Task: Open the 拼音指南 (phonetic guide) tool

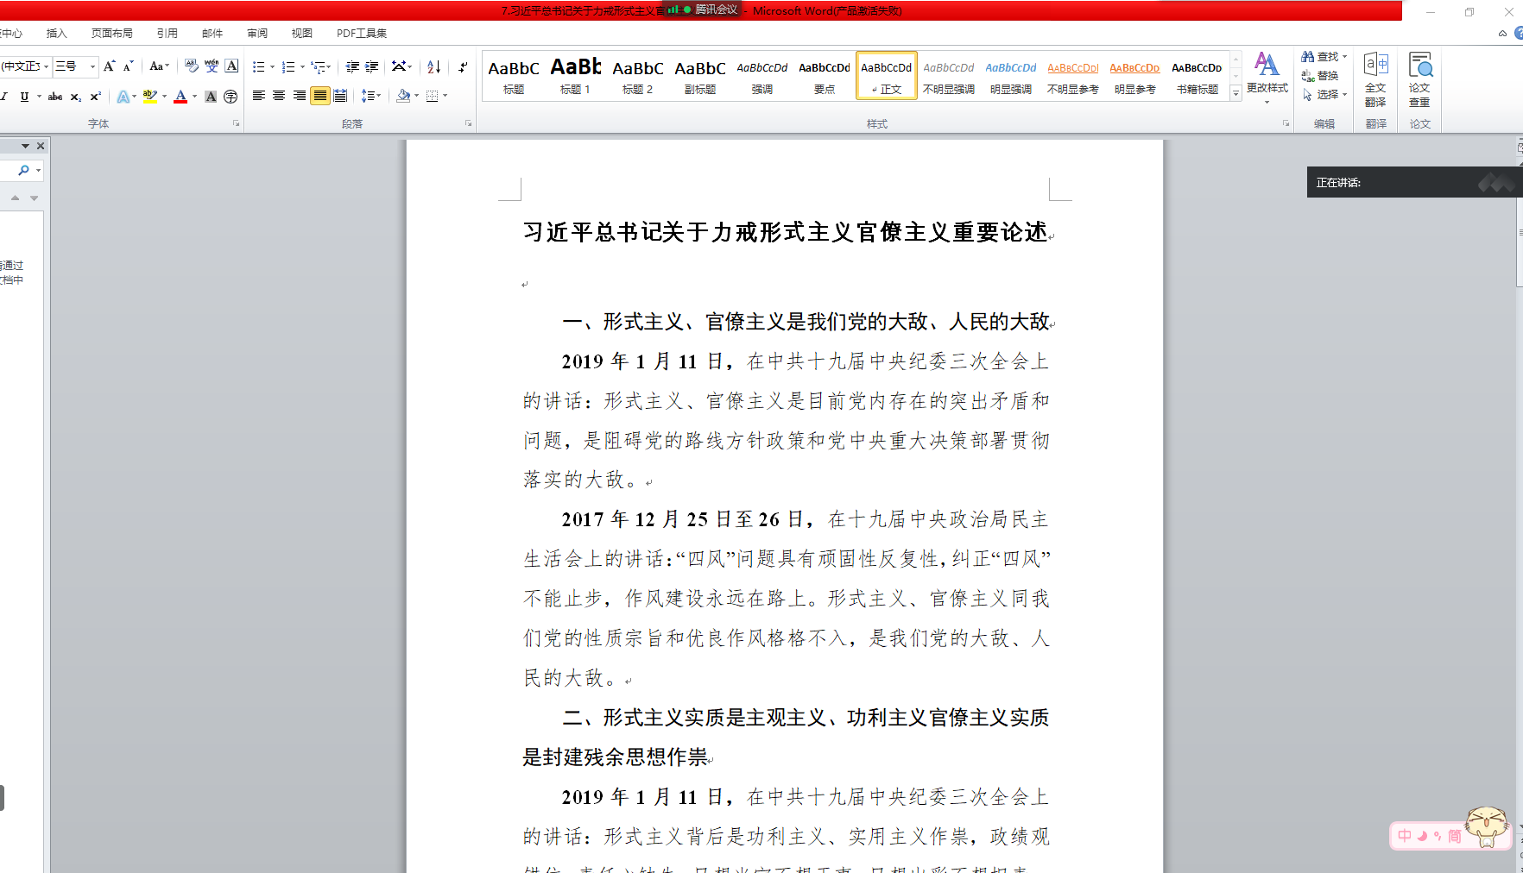Action: pyautogui.click(x=212, y=66)
